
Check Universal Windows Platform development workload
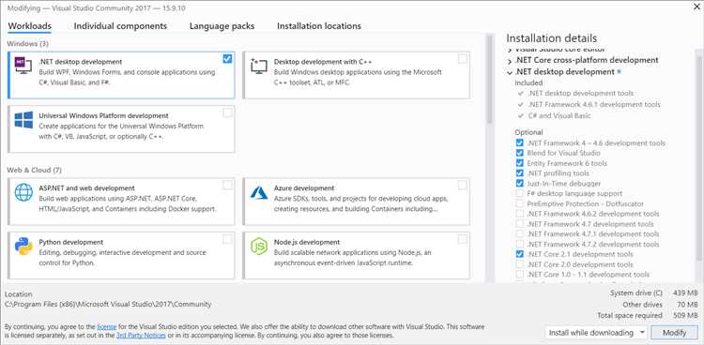[228, 112]
